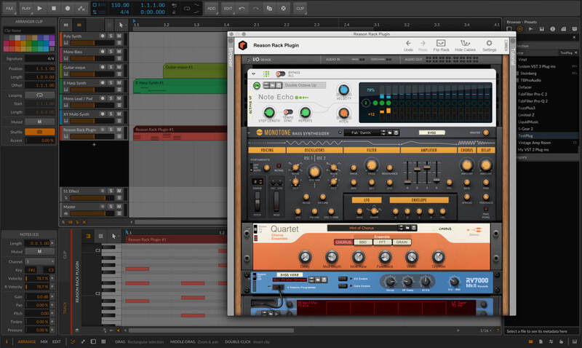Screen dimensions: 582x348
Task: Open the PLAY menu
Action: [x=26, y=8]
